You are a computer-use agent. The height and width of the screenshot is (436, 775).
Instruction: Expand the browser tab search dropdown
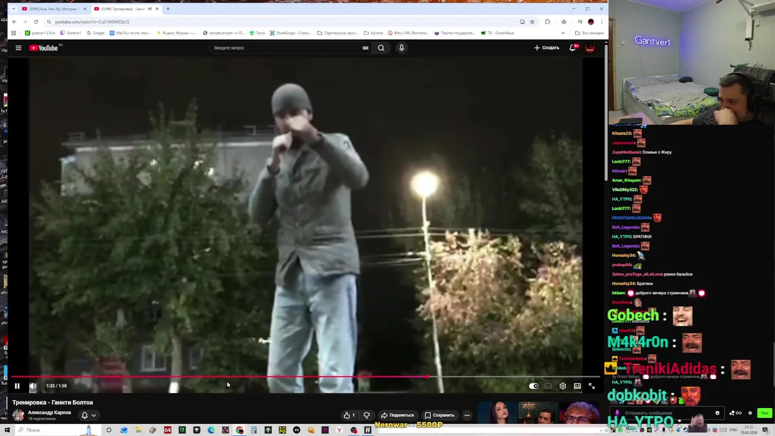(13, 9)
